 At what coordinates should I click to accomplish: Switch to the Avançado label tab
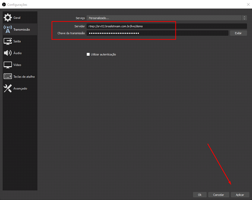tap(20, 88)
